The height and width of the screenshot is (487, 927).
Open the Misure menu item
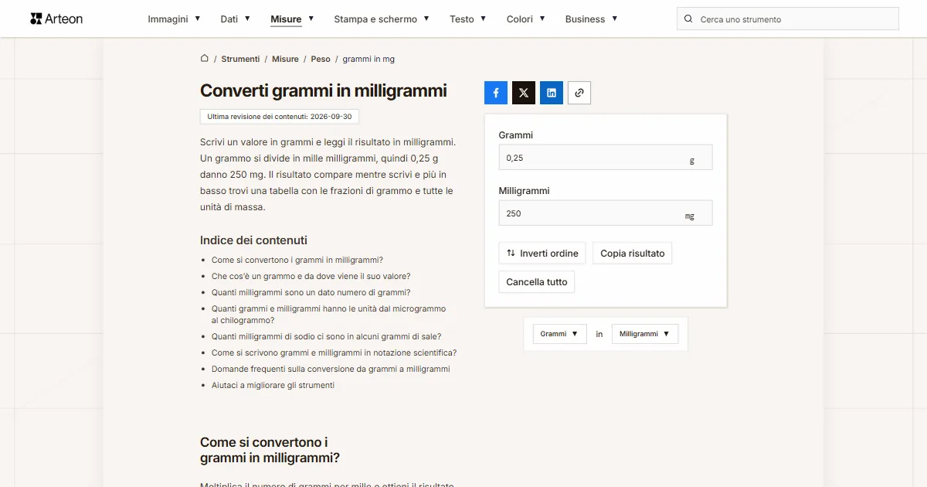pyautogui.click(x=292, y=19)
